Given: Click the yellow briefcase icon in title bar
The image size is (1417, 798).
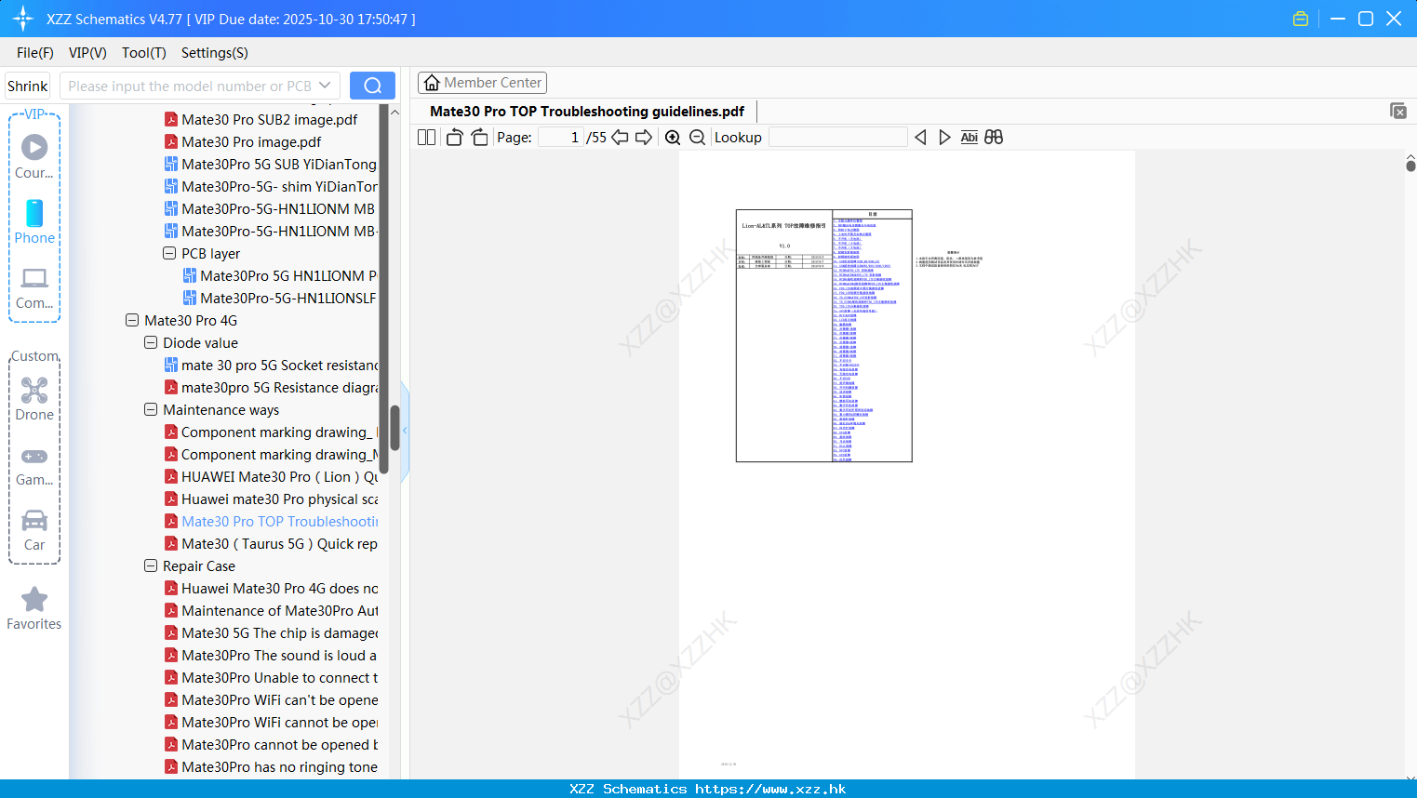Looking at the screenshot, I should [1301, 19].
